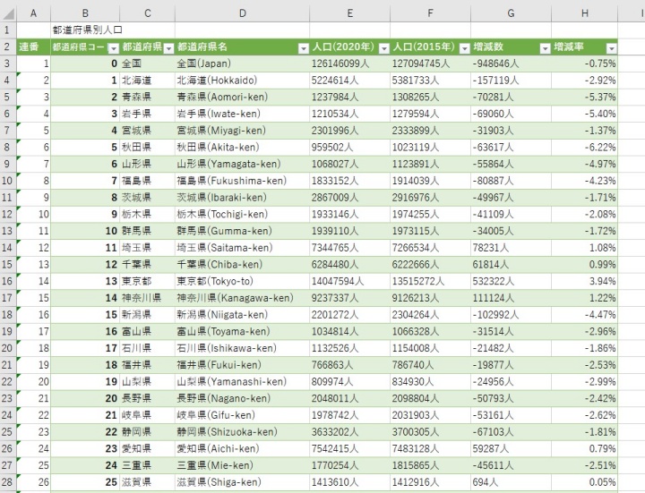Click 都道府県 cell 北海道 in column C
Viewport: 645px width, 493px height.
point(147,81)
